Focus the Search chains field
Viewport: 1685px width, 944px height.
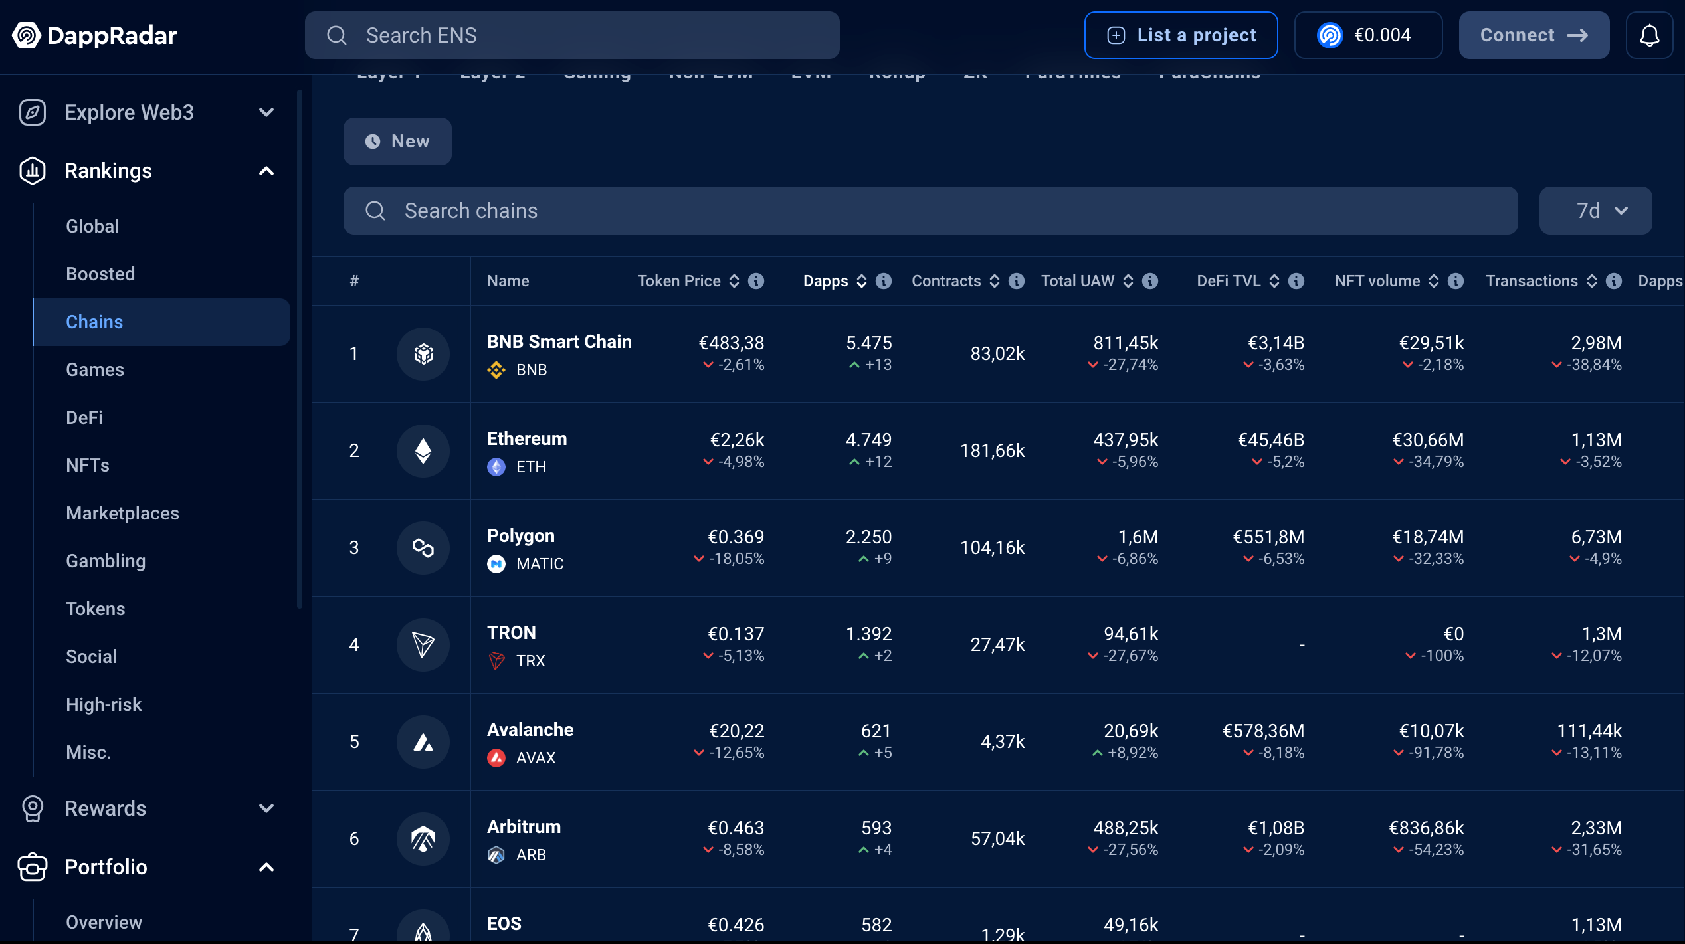[930, 211]
